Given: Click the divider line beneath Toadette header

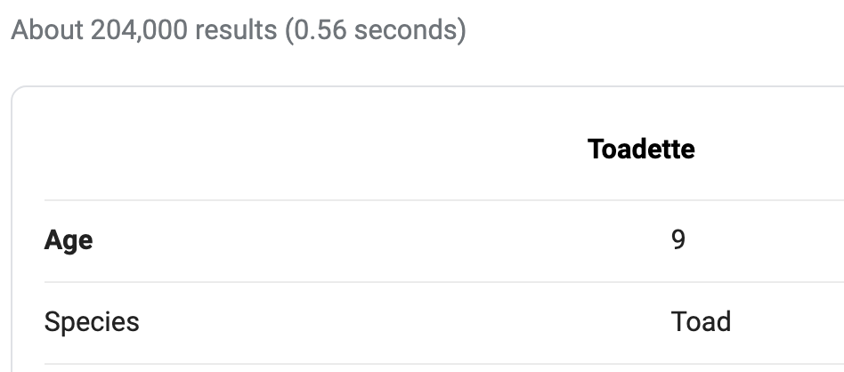Looking at the screenshot, I should point(444,200).
